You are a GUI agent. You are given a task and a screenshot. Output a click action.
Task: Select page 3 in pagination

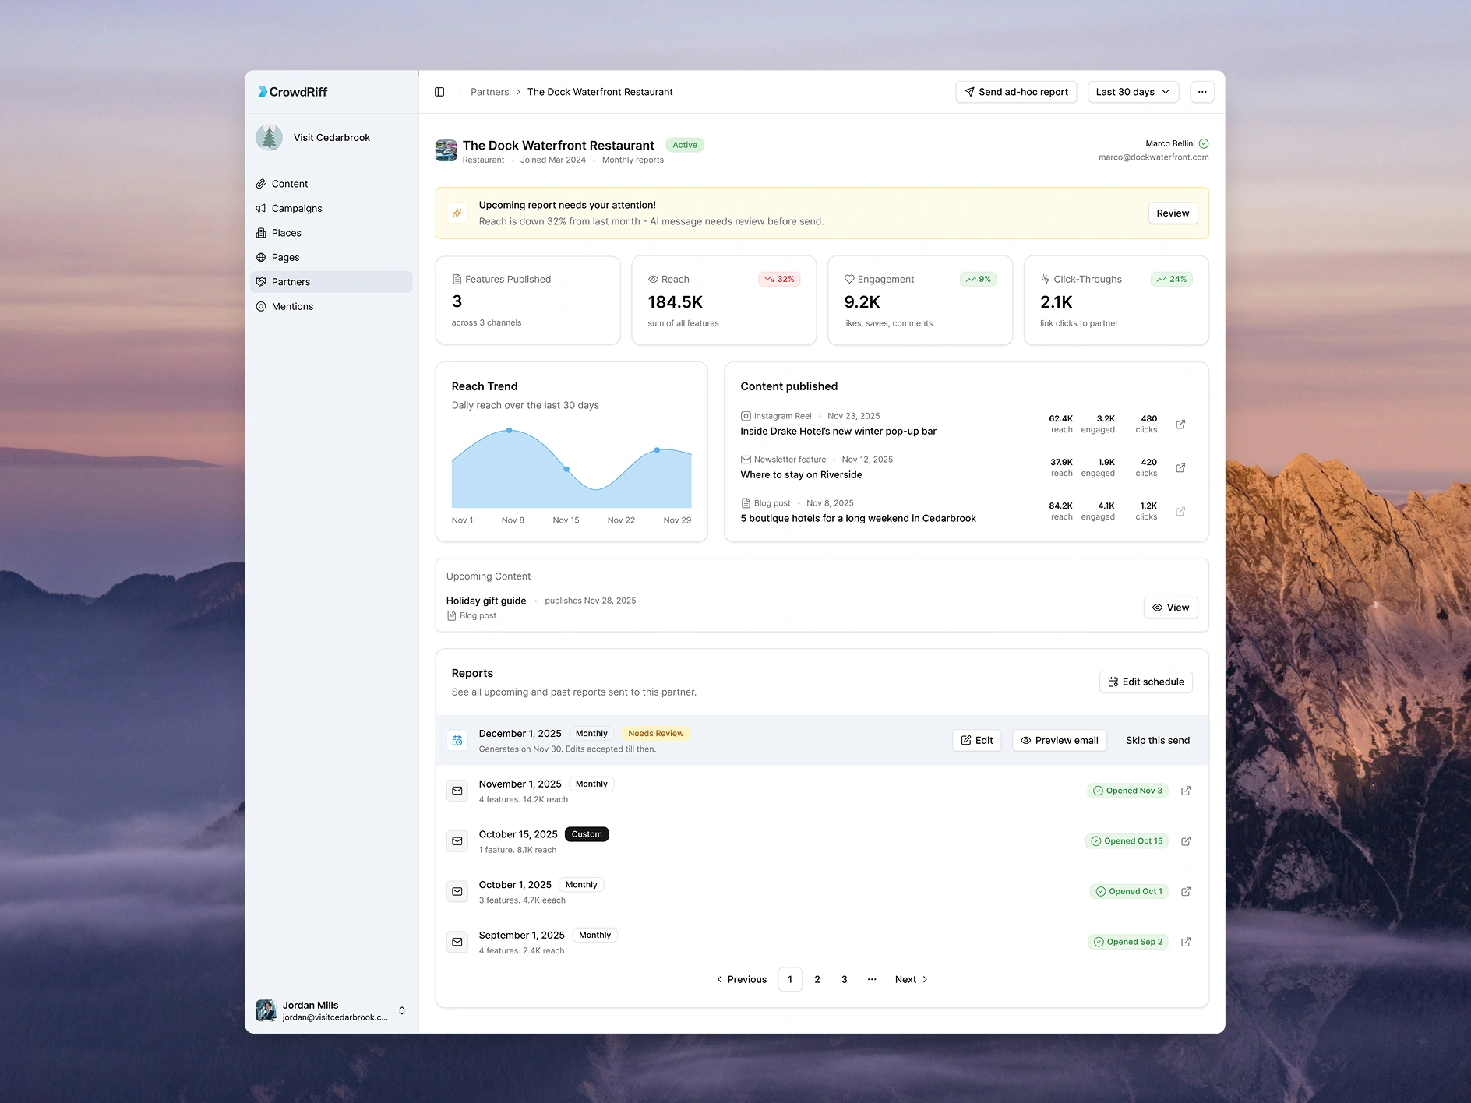click(845, 980)
